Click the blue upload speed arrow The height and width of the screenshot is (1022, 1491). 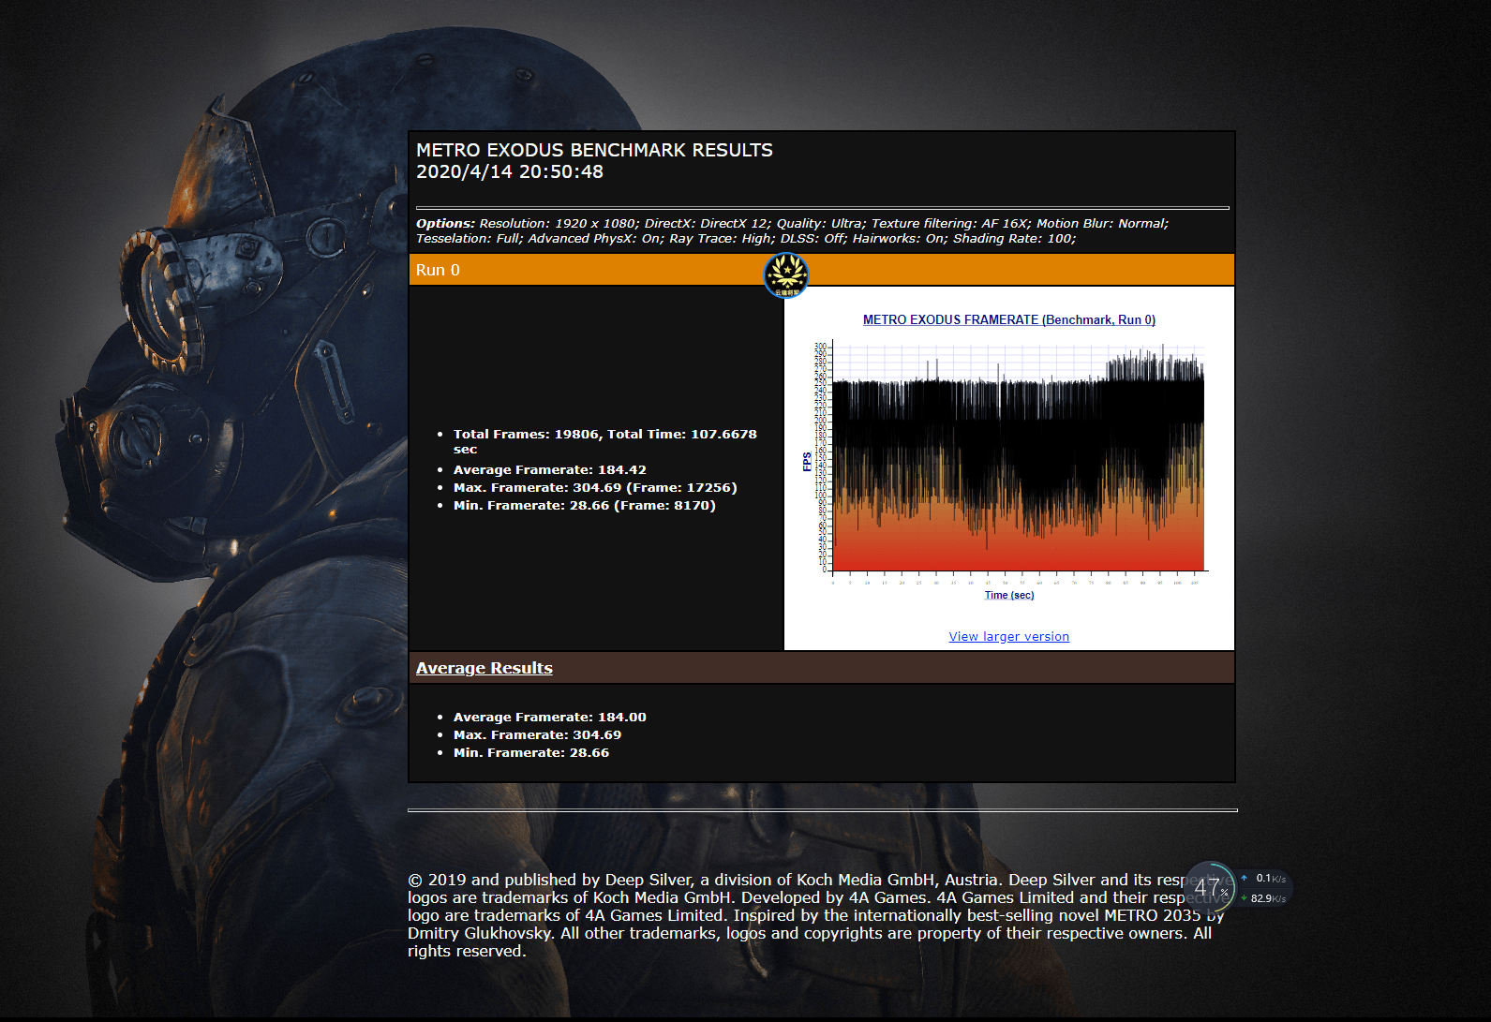(x=1244, y=878)
